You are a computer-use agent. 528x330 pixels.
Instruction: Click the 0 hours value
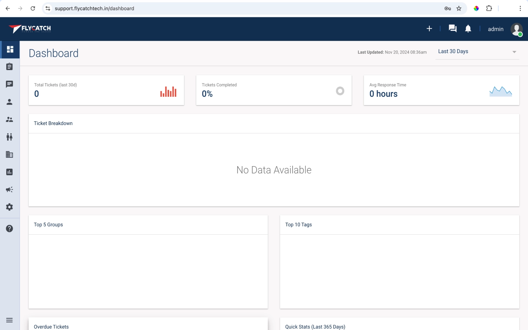point(383,94)
